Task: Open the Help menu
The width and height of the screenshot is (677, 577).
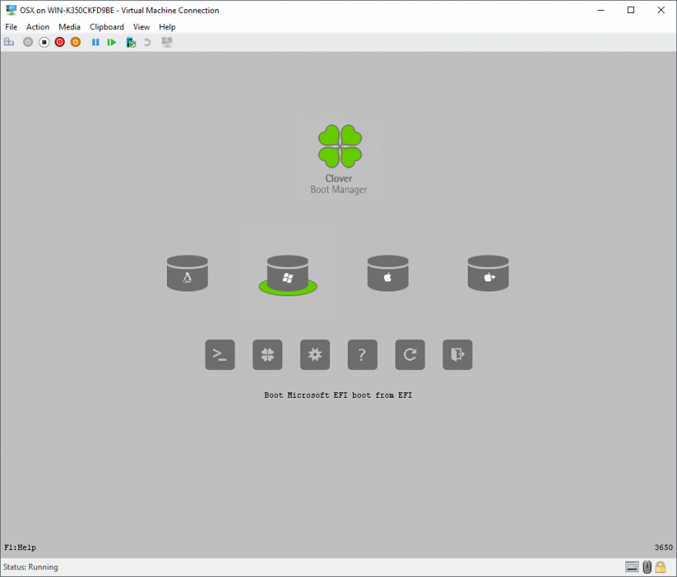Action: [x=167, y=27]
